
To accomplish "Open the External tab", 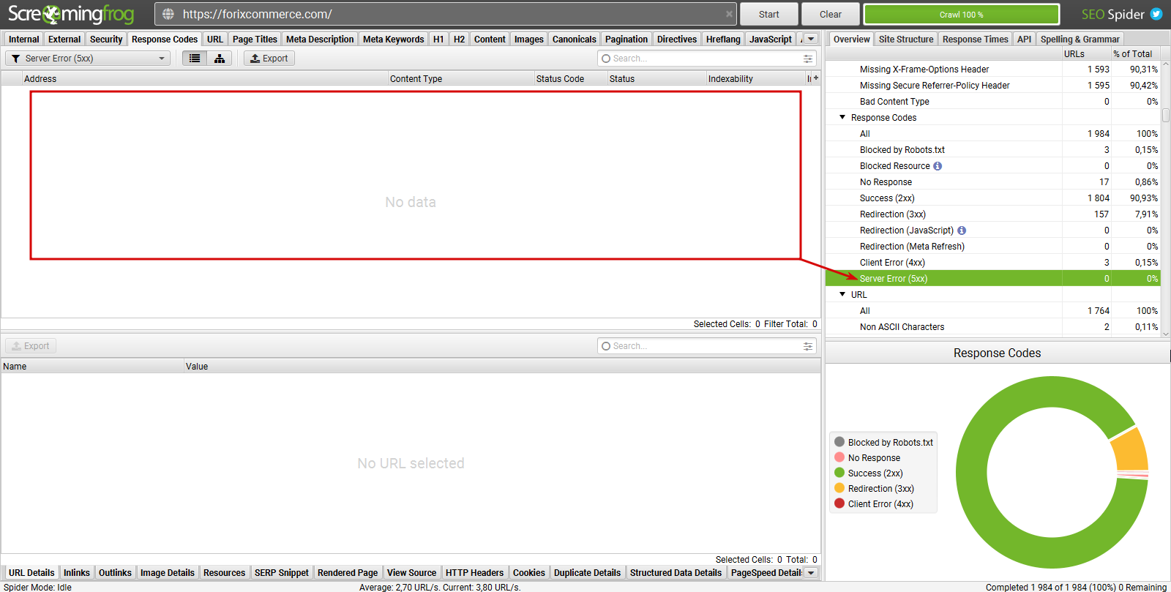I will tap(64, 40).
